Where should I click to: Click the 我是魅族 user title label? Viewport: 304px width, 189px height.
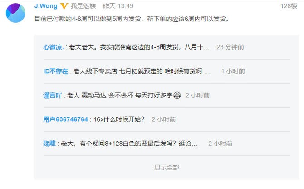83,6
